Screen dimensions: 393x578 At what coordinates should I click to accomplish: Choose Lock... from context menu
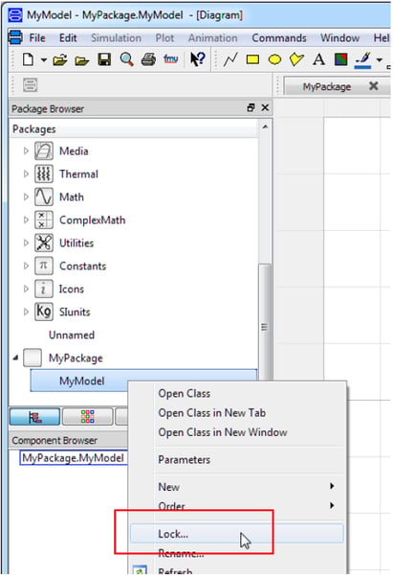click(x=237, y=534)
